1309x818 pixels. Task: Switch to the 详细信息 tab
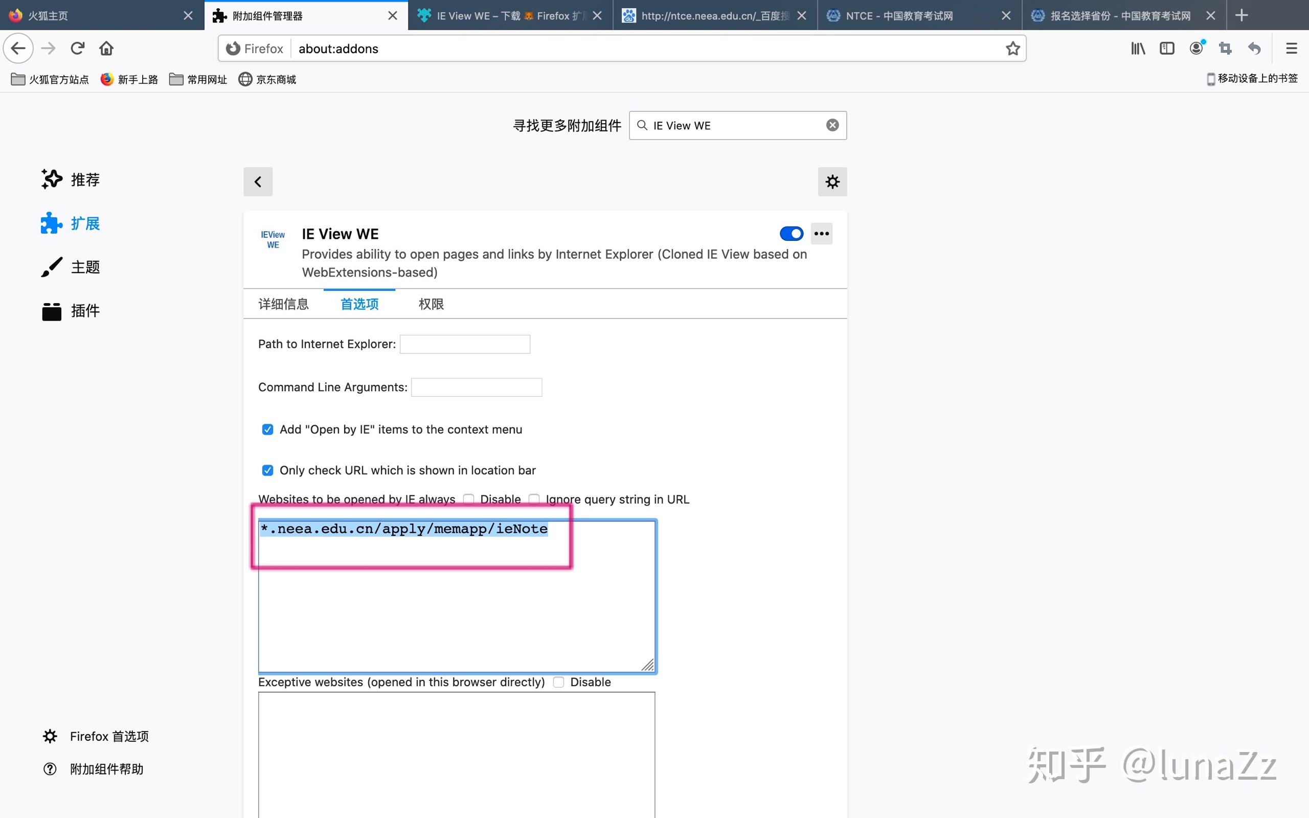point(283,304)
